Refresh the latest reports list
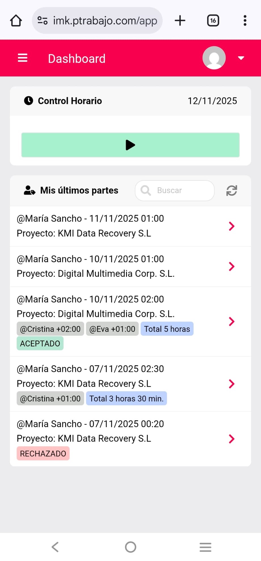Screen dimensions: 261x561 coord(232,190)
